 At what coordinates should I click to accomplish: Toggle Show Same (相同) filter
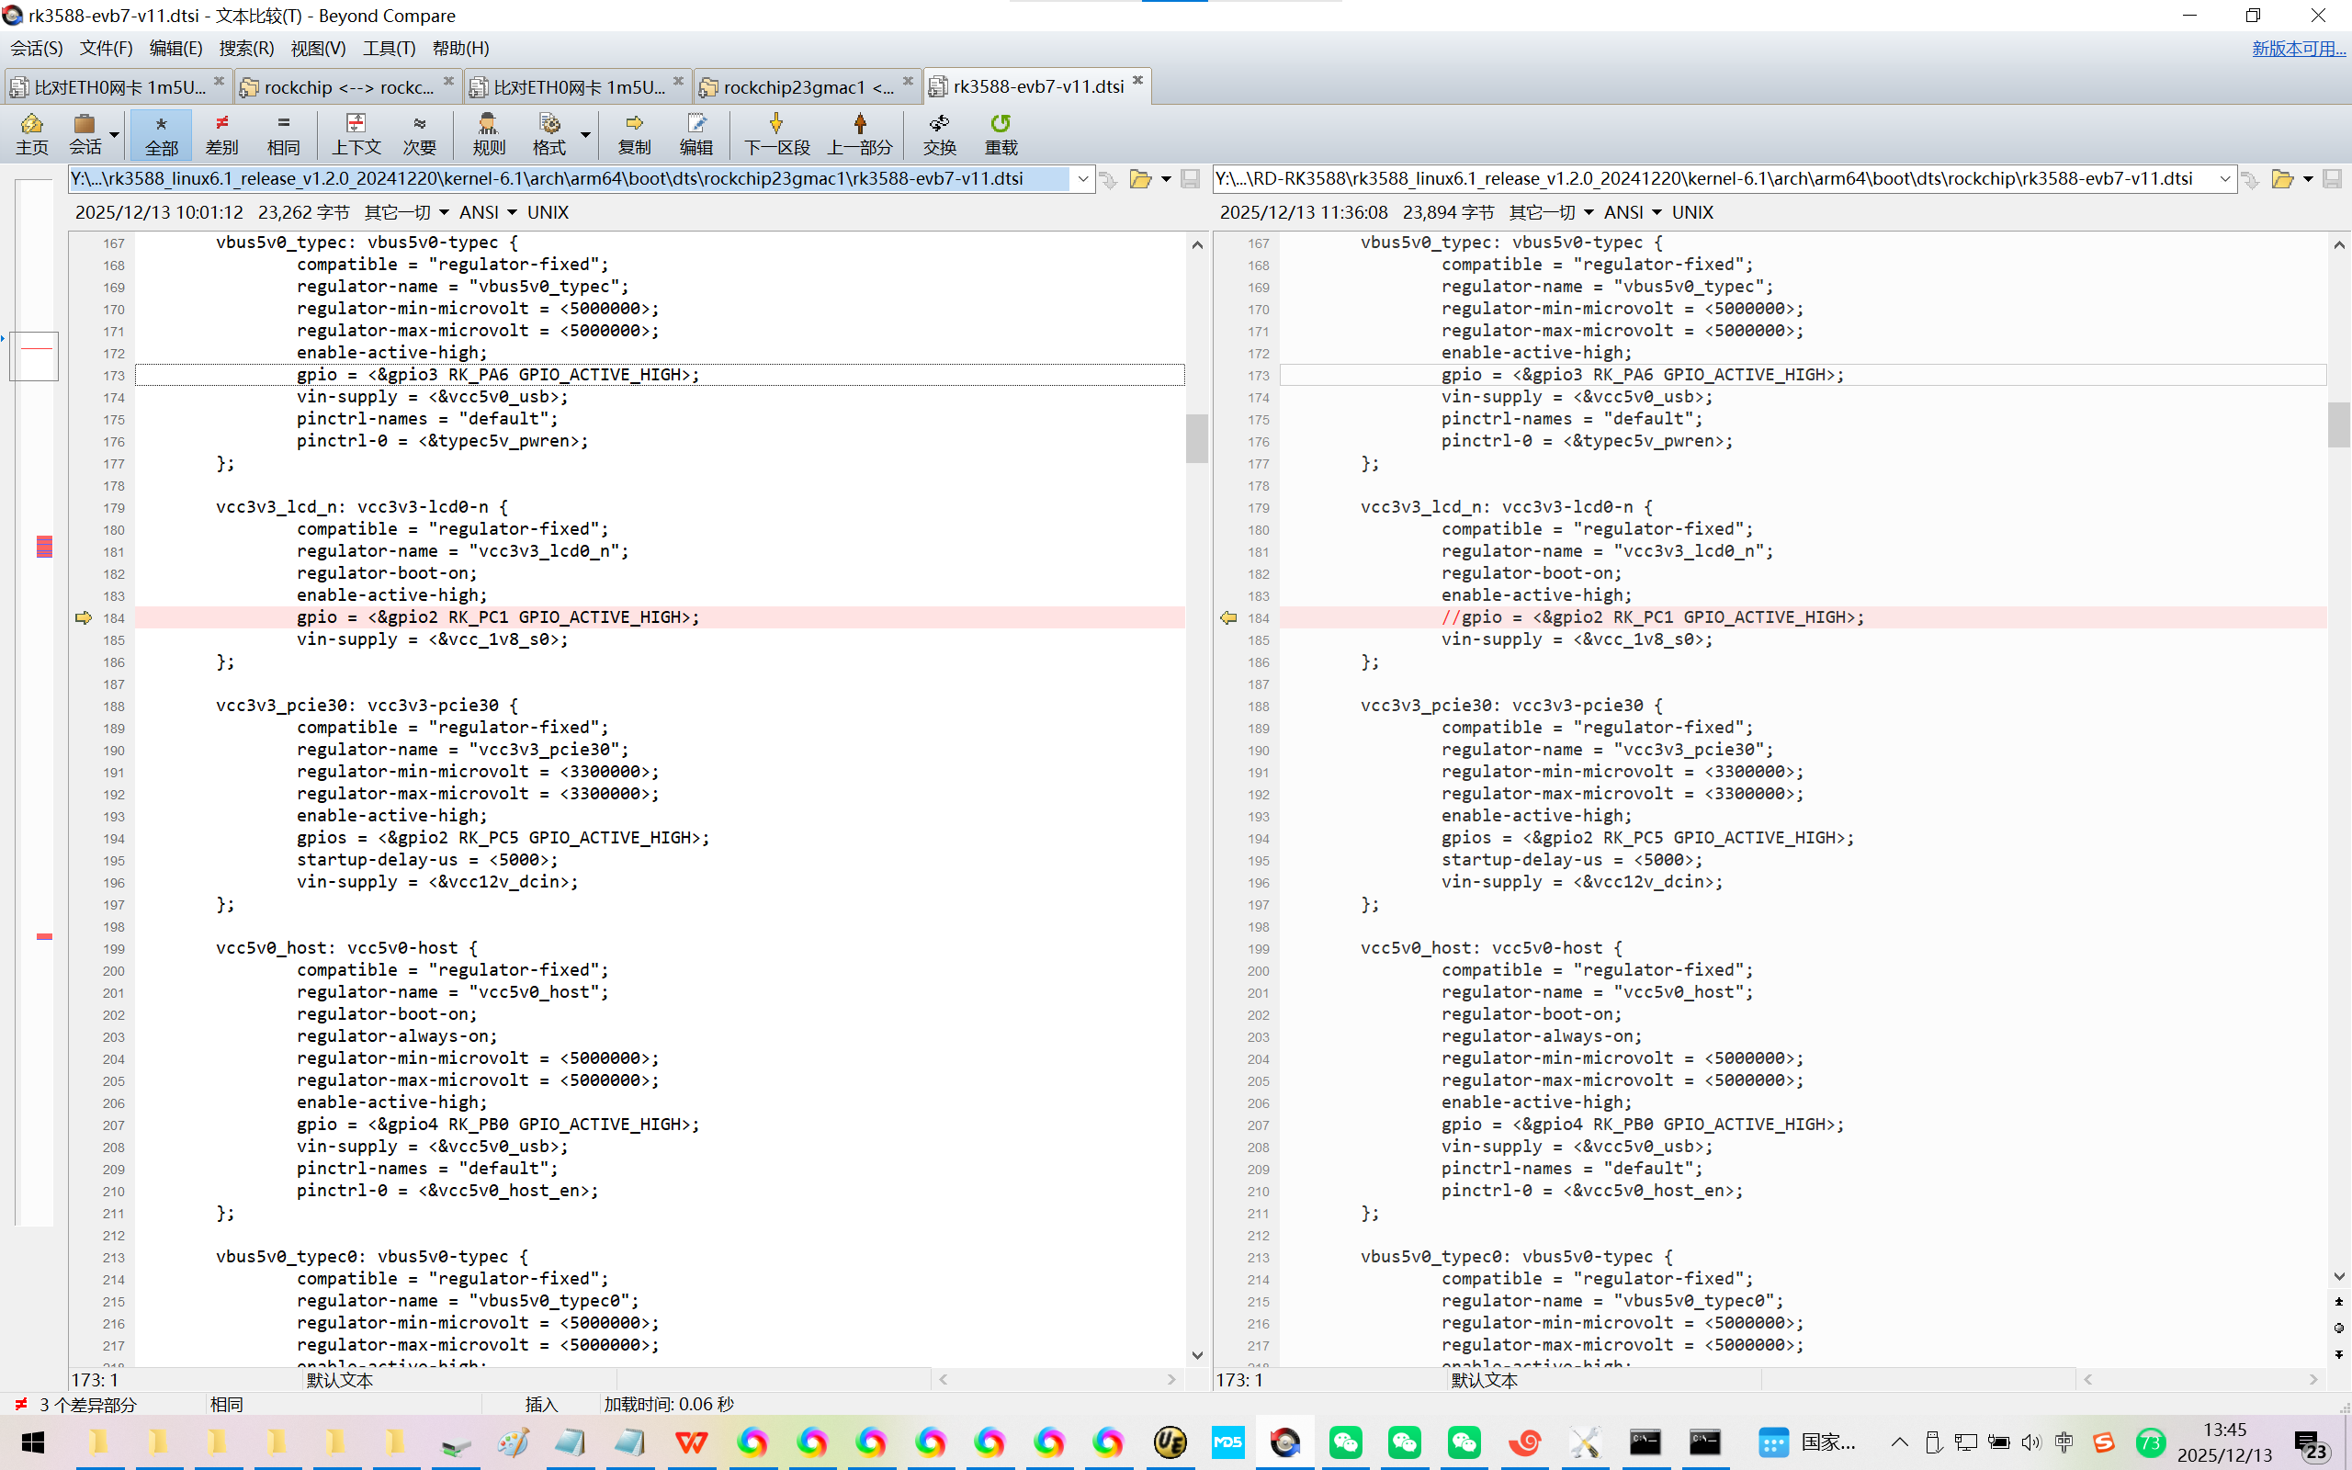(283, 133)
